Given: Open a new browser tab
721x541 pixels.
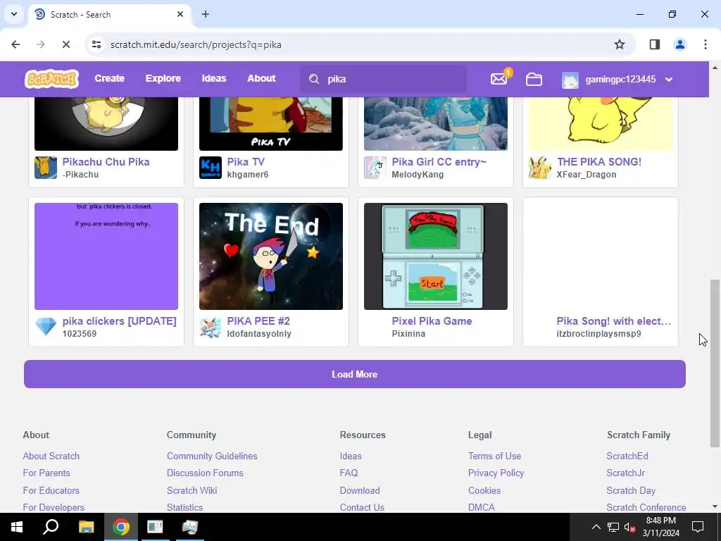Looking at the screenshot, I should pos(206,14).
